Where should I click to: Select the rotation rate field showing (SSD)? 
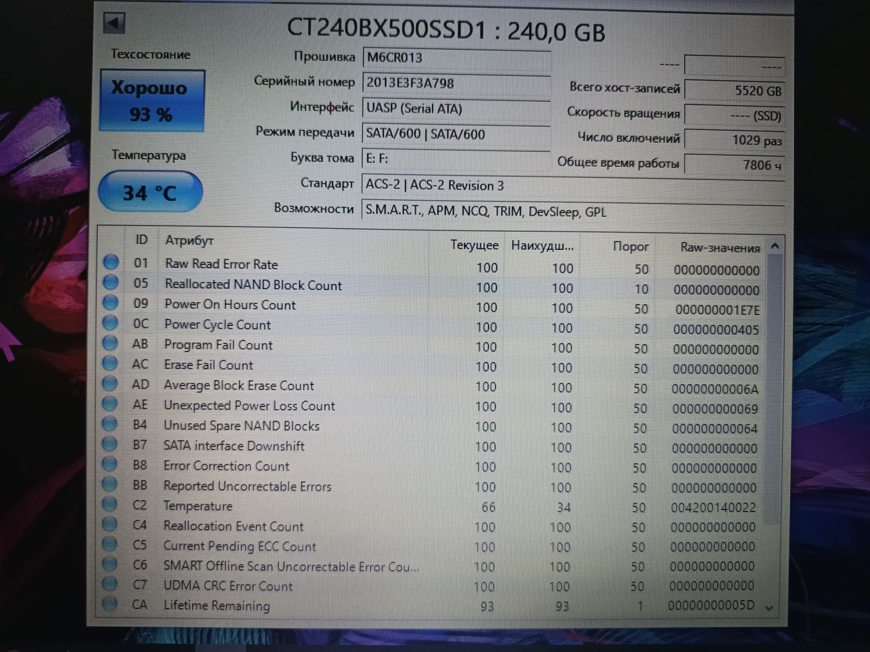[734, 115]
